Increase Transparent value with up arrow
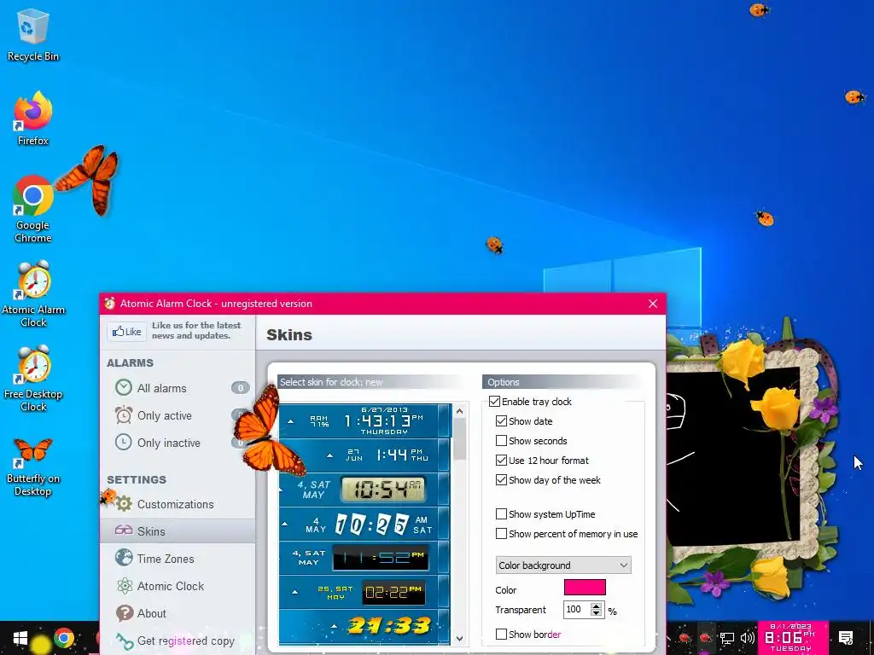Screen dimensions: 874x655 597,606
